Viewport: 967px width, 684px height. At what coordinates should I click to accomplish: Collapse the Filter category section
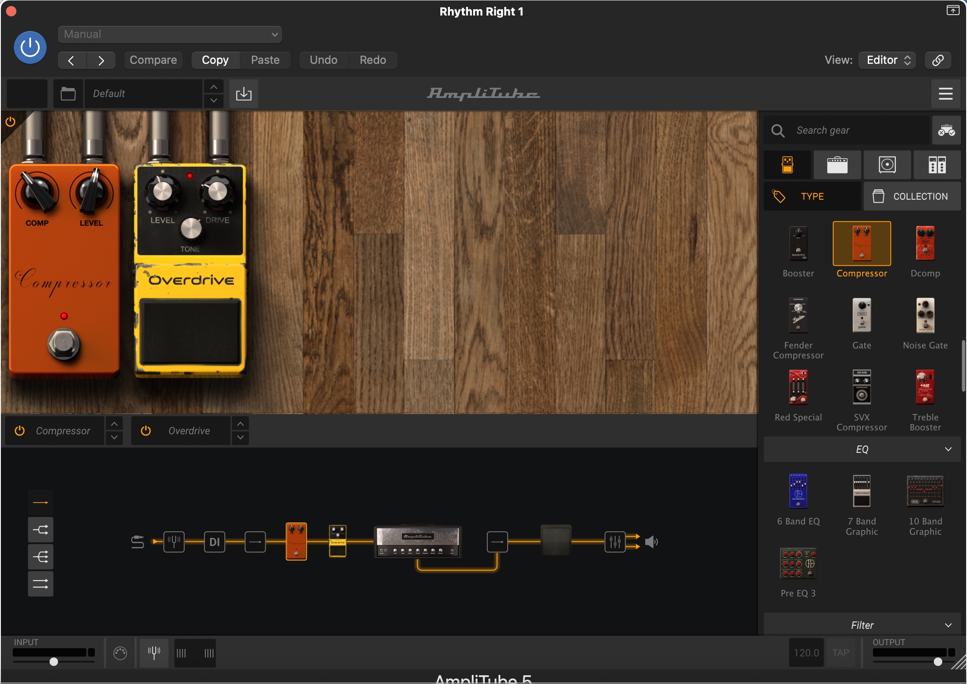click(862, 625)
